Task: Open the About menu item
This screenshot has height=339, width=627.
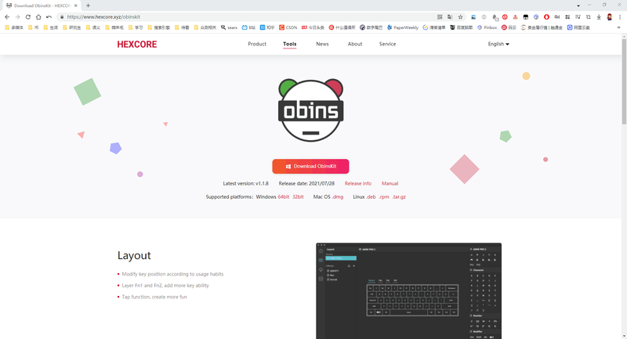Action: pyautogui.click(x=355, y=44)
